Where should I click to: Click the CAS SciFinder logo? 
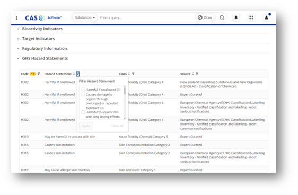(x=43, y=18)
